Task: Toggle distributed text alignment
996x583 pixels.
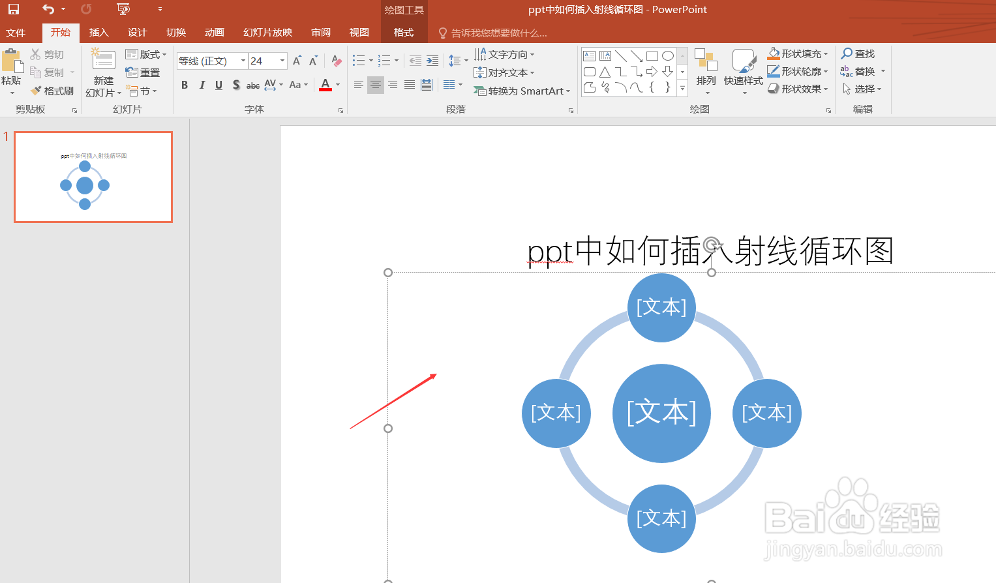Action: point(427,85)
